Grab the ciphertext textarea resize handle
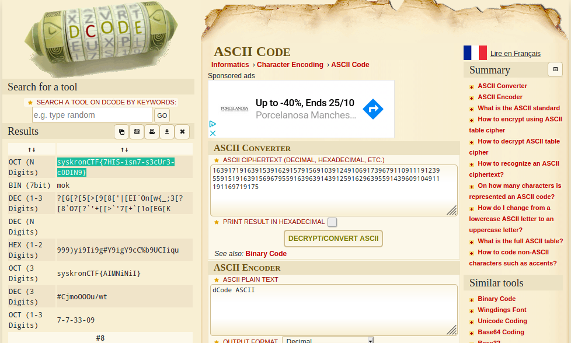Screen dimensions: 571x343 (x=452, y=211)
